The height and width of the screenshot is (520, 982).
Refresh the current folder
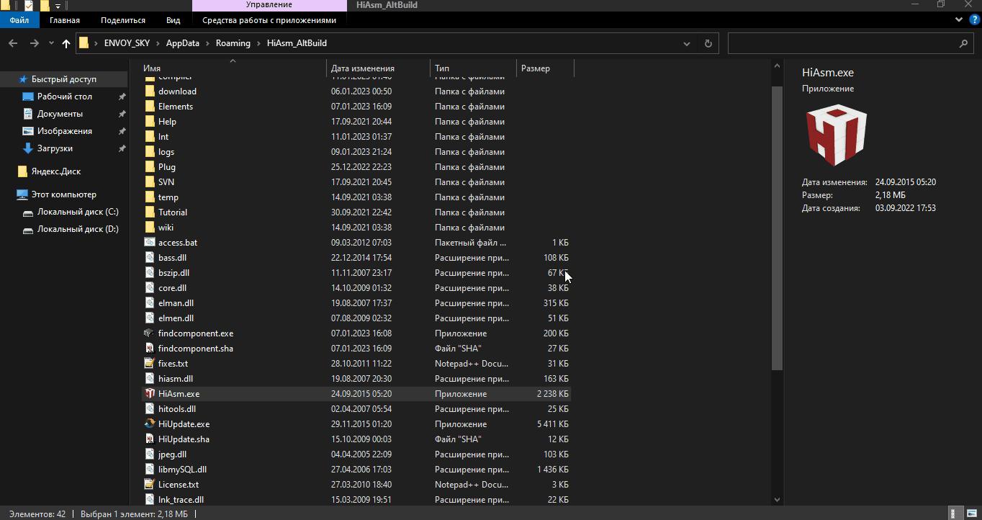pyautogui.click(x=708, y=43)
